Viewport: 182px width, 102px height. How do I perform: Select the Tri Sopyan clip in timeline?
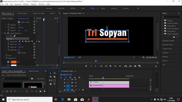click(x=109, y=82)
